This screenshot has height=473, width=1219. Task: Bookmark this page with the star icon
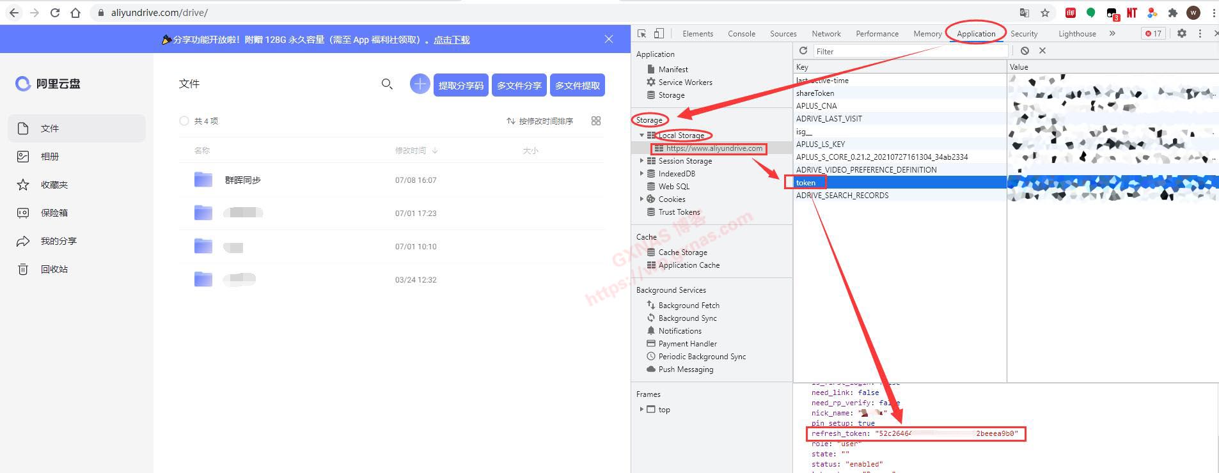point(1045,13)
